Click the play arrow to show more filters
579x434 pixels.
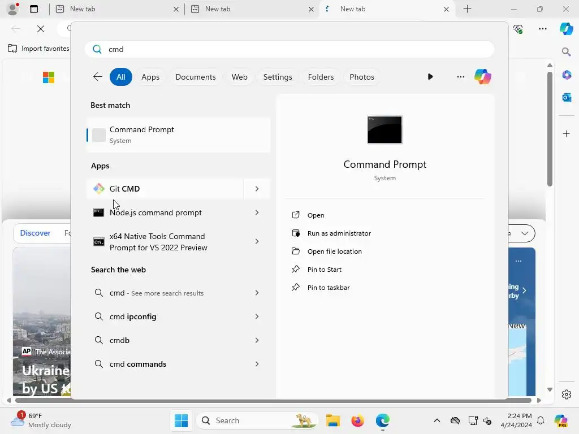coord(430,77)
